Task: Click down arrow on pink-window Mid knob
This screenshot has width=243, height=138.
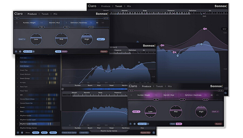Action: [176, 117]
